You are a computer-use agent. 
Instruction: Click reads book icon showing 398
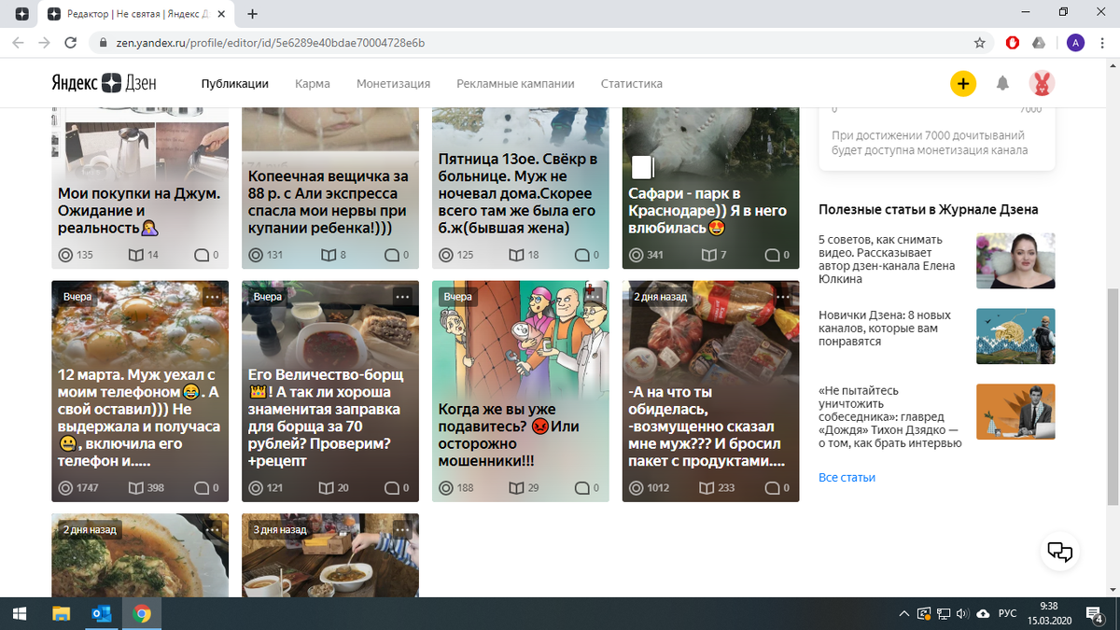(x=135, y=487)
